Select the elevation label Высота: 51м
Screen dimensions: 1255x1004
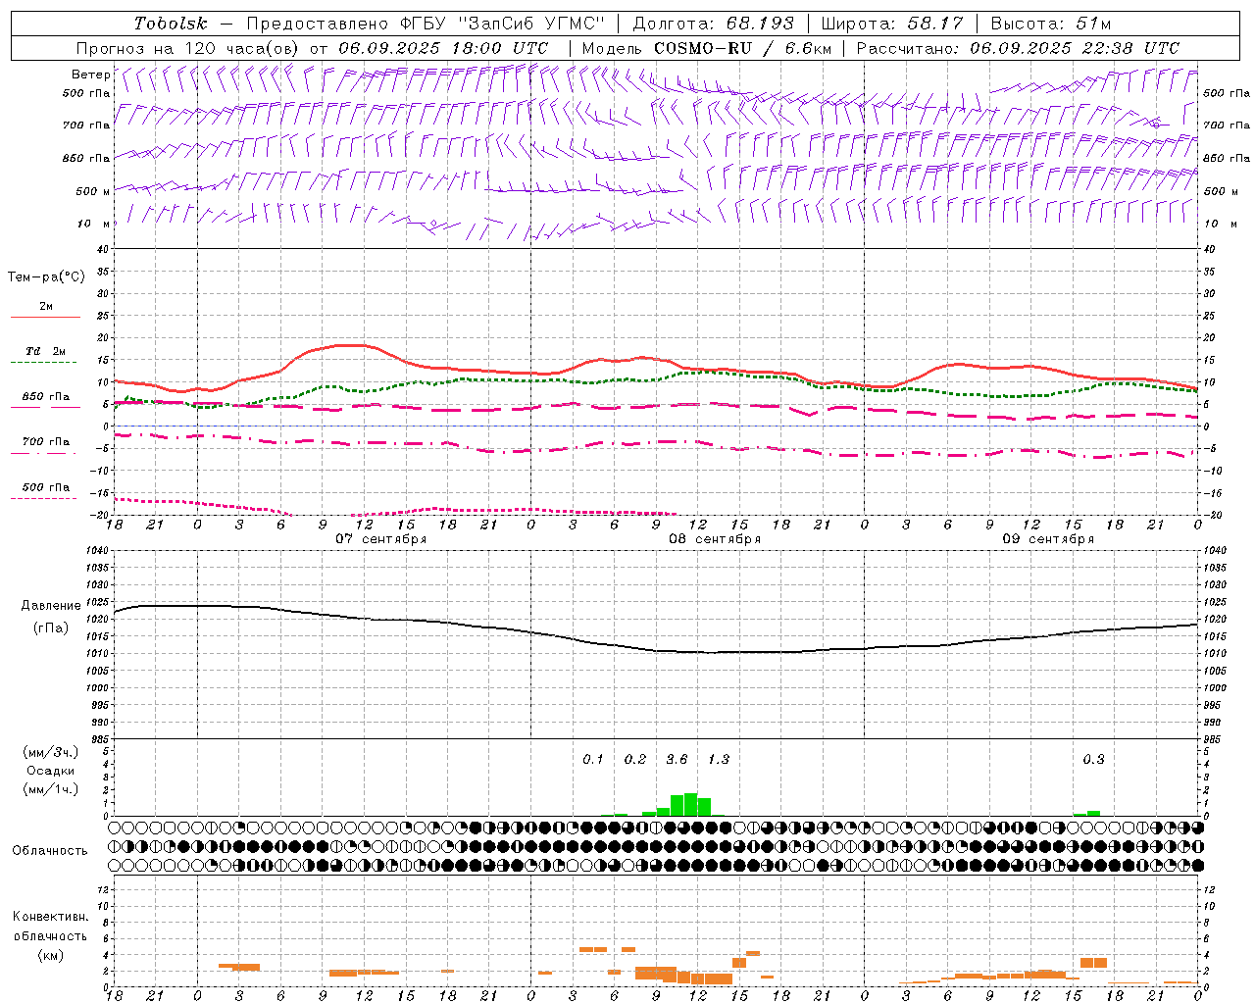pos(1051,24)
